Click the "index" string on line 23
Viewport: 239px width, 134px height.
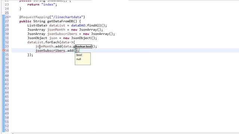tap(48, 4)
